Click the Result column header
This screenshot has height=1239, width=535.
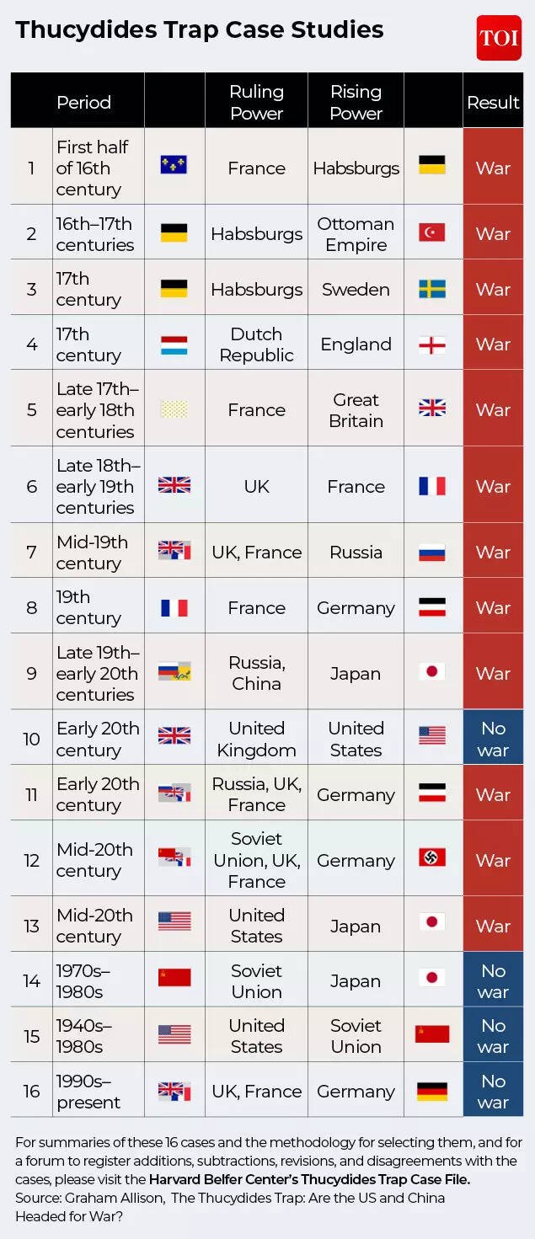[493, 102]
